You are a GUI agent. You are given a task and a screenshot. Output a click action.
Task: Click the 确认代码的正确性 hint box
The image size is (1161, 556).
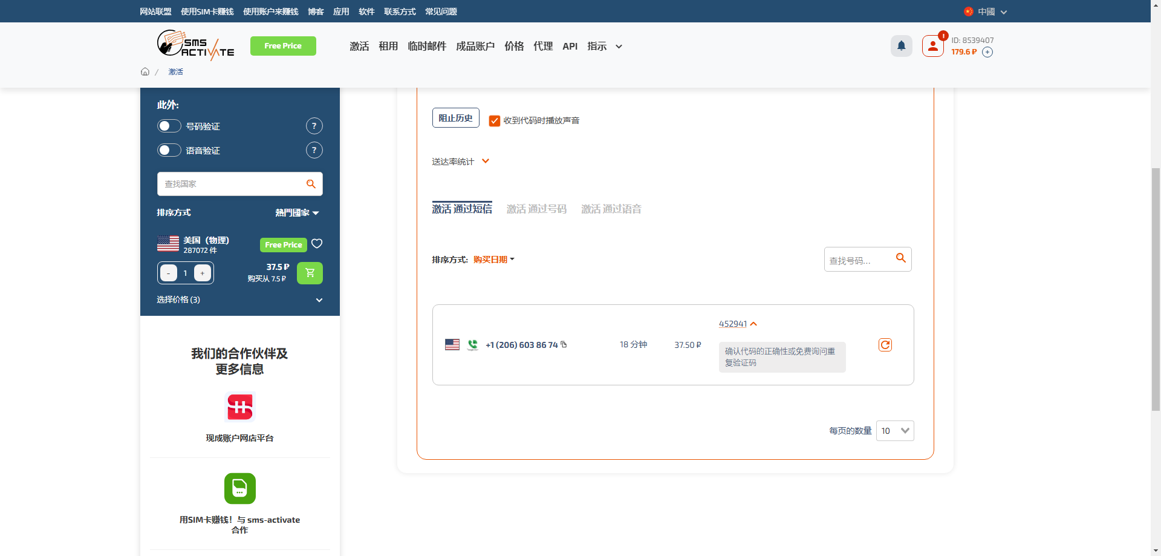tap(782, 357)
